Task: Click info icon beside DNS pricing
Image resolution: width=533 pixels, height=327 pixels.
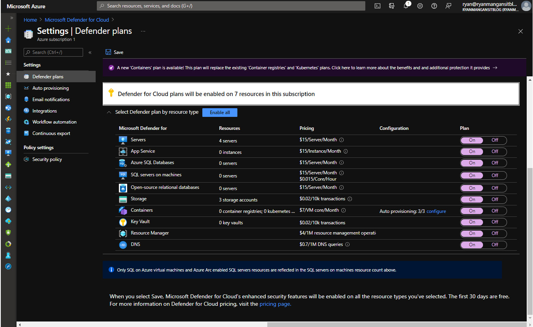Action: pyautogui.click(x=348, y=245)
